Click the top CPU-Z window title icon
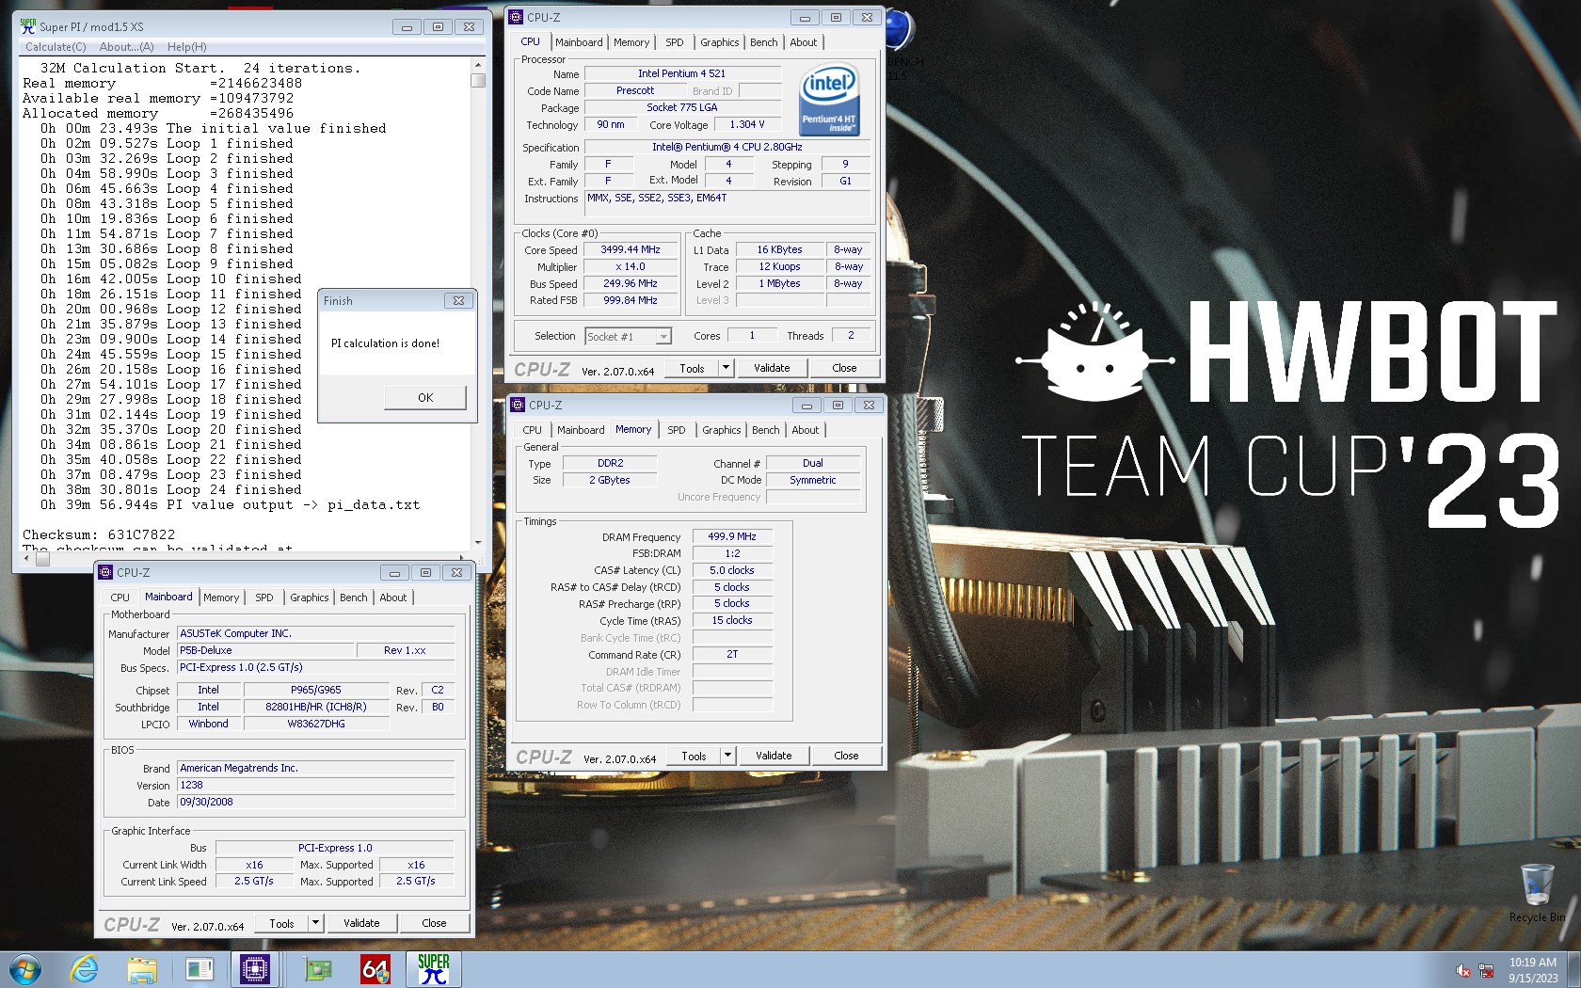This screenshot has height=988, width=1581. [516, 17]
